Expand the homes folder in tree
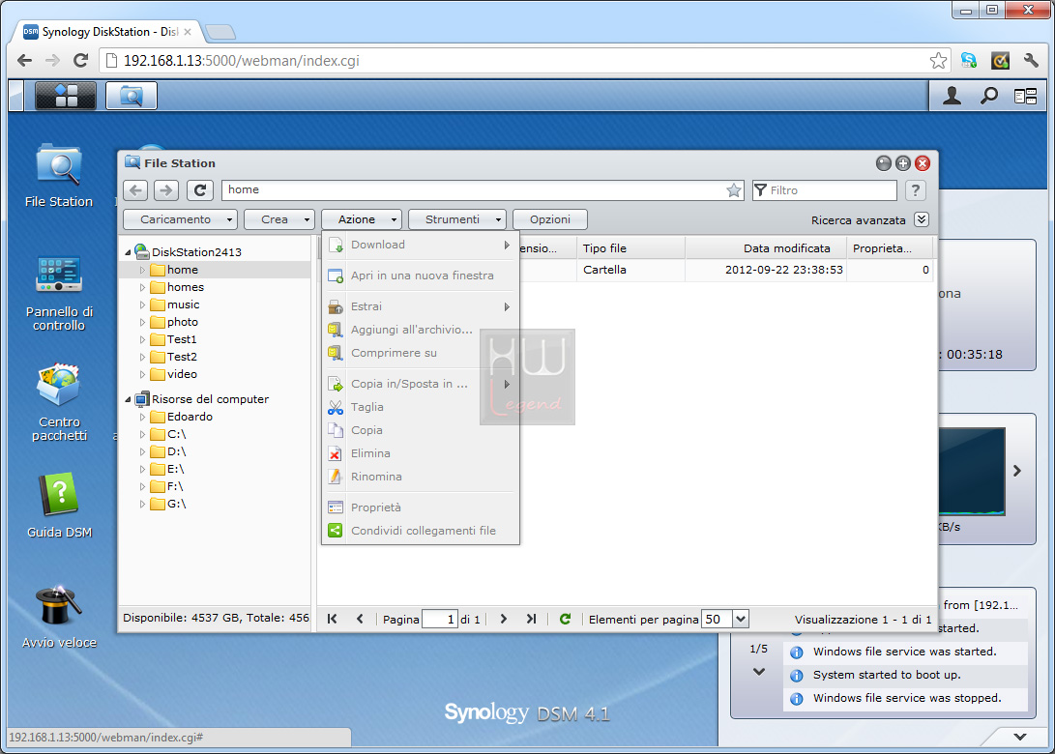The width and height of the screenshot is (1055, 754). point(142,287)
